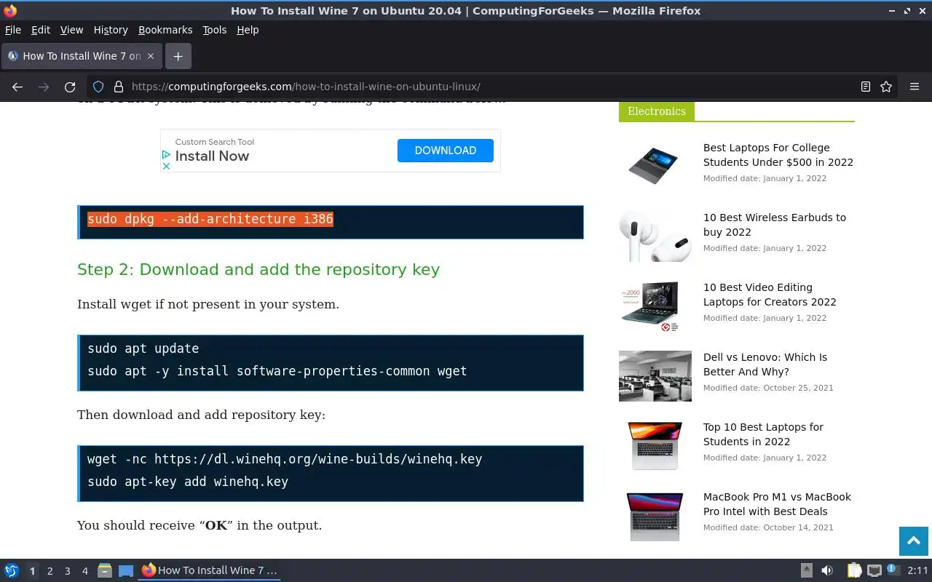This screenshot has height=582, width=932.
Task: Click the wget winehq.key command line
Action: [285, 459]
